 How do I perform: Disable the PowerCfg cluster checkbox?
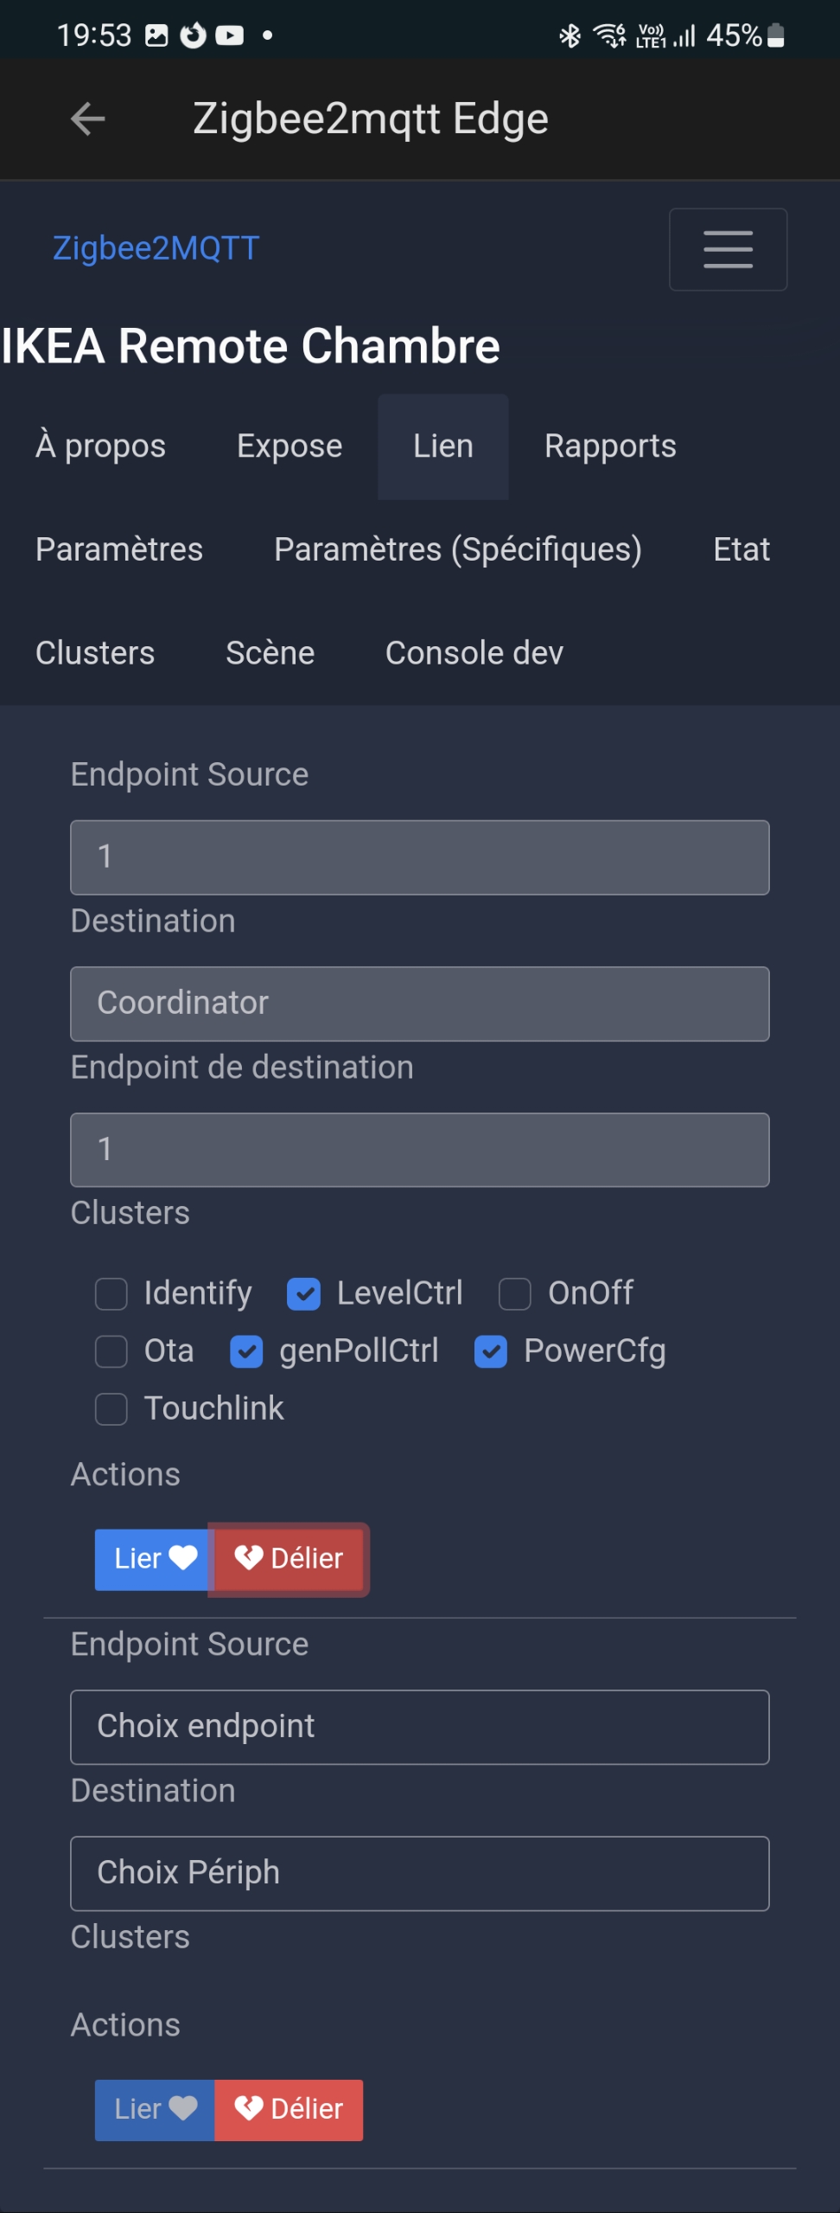click(x=491, y=1351)
